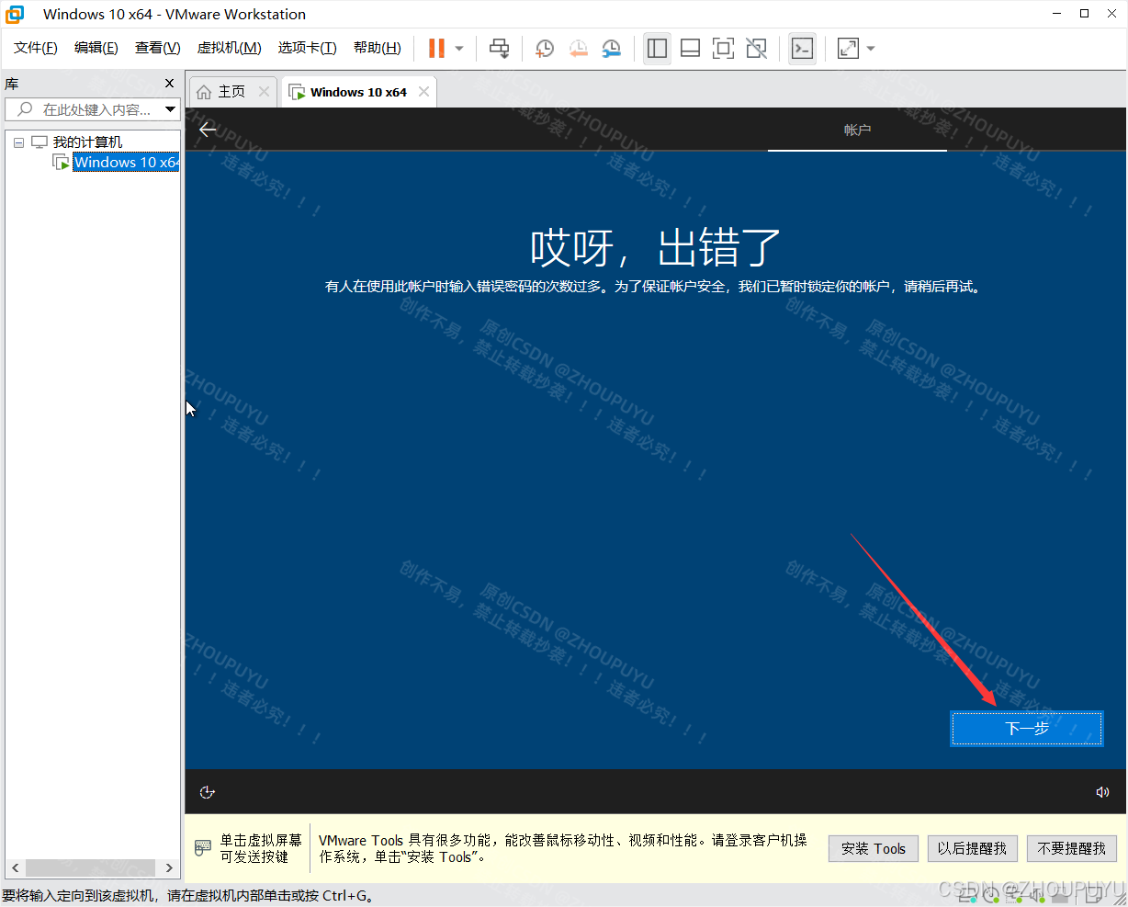Revert the virtual machine to its snapshot
Screen dimensions: 1128x907
pyautogui.click(x=578, y=49)
